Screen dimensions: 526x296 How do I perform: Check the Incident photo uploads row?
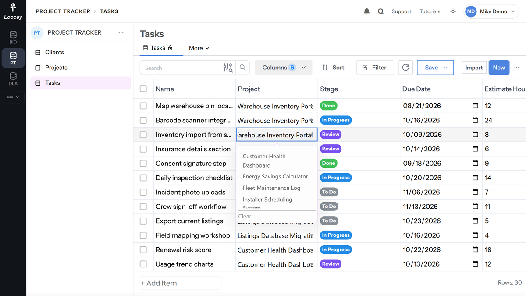143,192
